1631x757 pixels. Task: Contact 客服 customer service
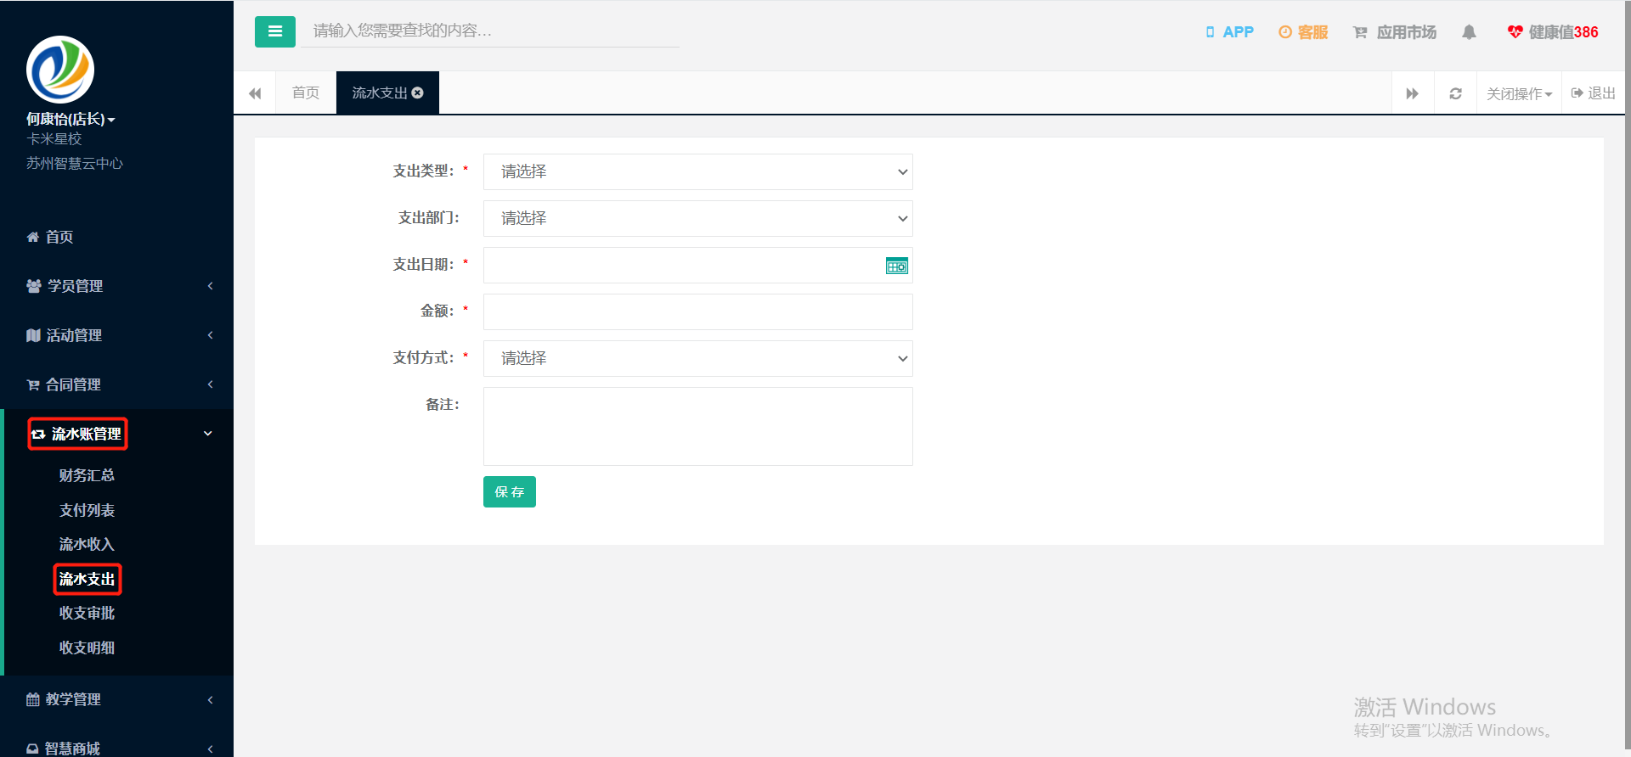[x=1303, y=32]
